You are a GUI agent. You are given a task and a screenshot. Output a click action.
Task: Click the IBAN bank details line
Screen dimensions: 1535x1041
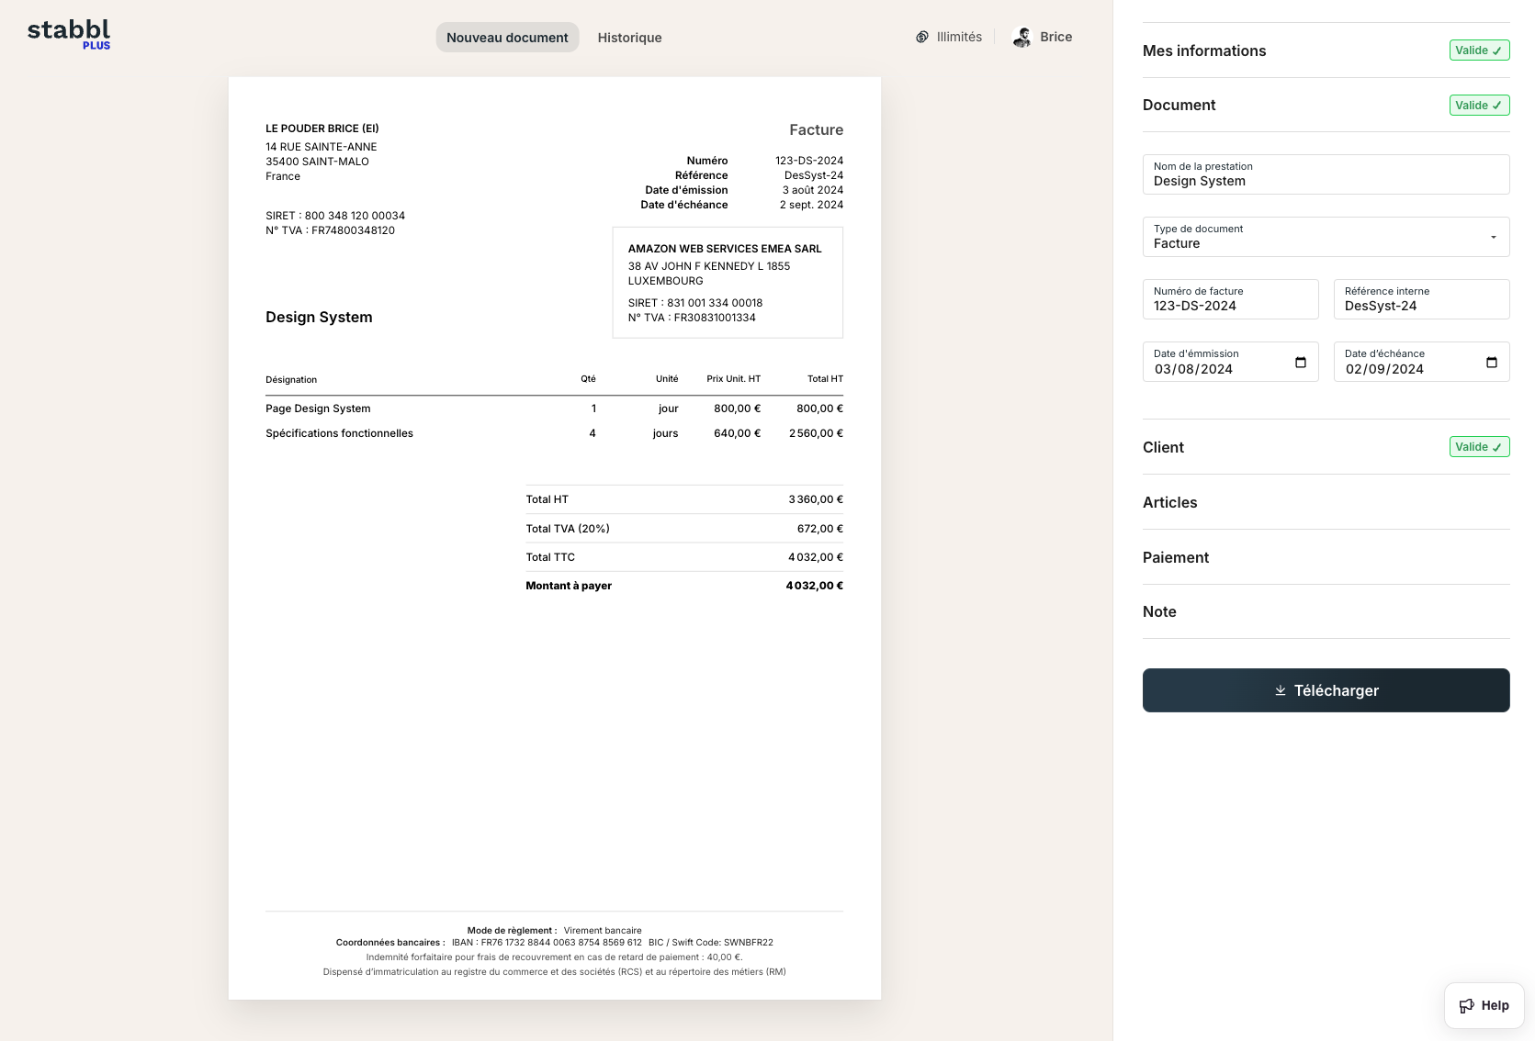[554, 943]
